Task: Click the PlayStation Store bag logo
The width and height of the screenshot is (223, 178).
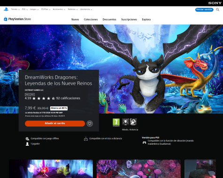Action: coord(6,19)
